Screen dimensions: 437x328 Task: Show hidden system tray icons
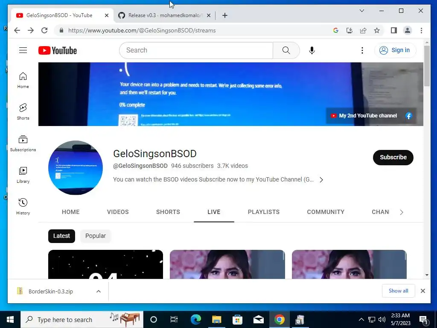coord(361,319)
